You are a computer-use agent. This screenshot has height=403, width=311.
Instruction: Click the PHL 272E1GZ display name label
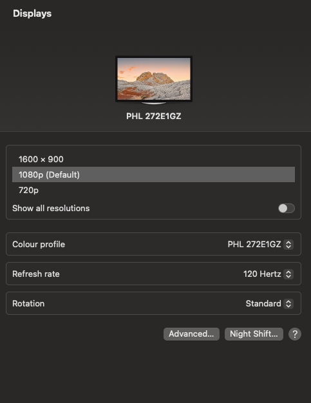tap(154, 116)
